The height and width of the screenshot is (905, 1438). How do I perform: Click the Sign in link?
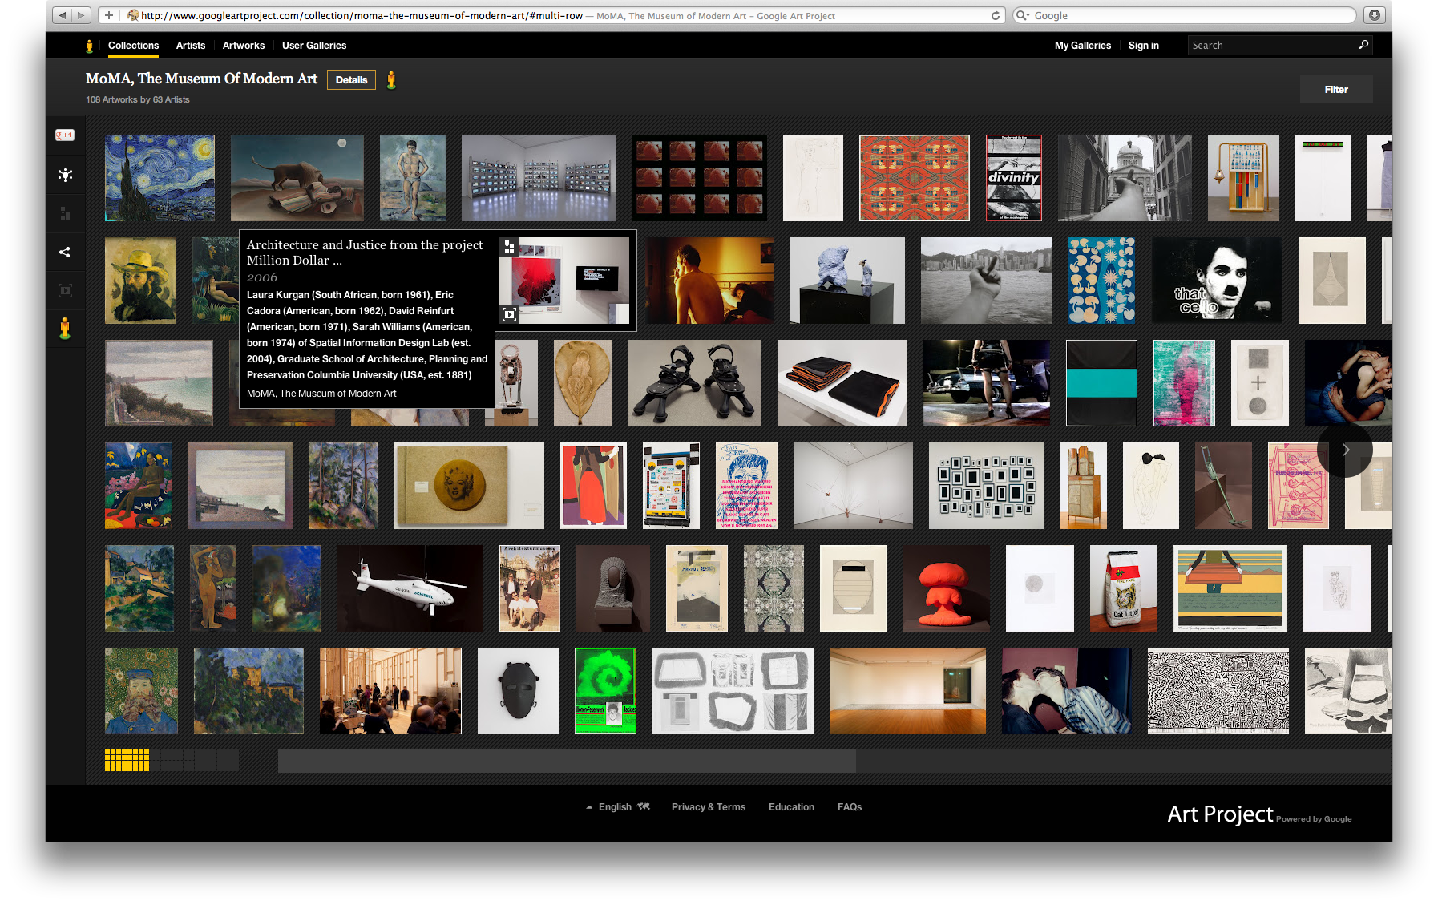1143,46
